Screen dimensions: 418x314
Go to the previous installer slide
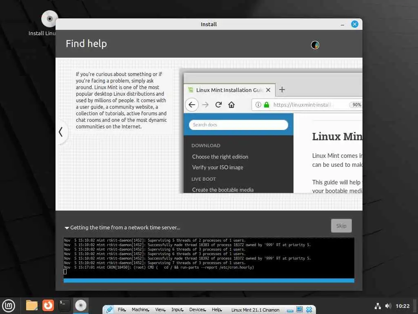pos(61,132)
